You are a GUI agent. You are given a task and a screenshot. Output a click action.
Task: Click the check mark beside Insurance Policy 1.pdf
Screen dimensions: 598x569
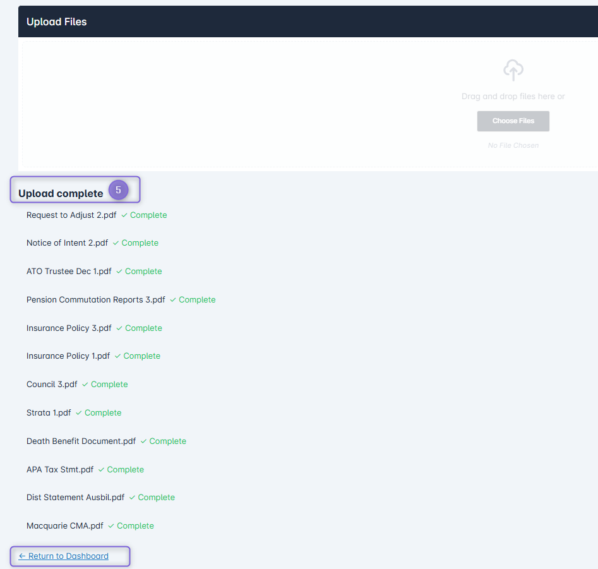[117, 356]
